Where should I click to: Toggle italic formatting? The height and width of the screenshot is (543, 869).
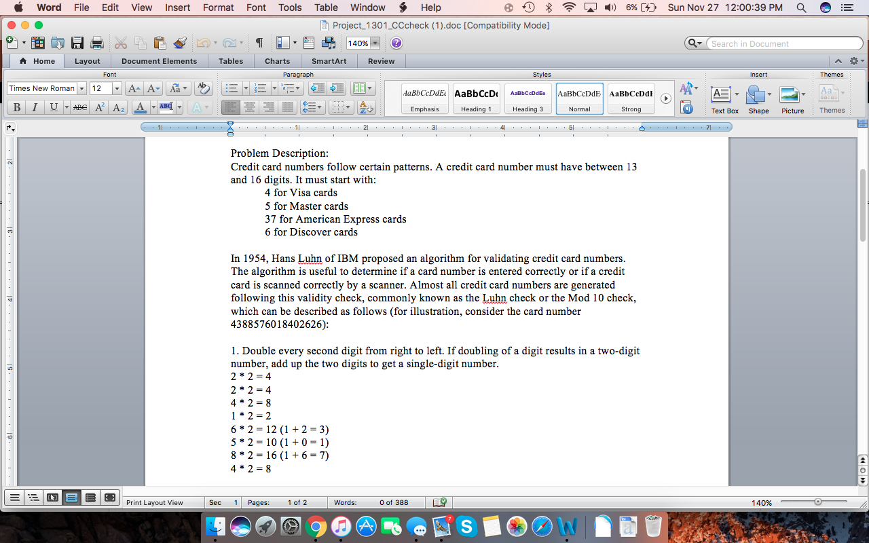click(x=35, y=107)
